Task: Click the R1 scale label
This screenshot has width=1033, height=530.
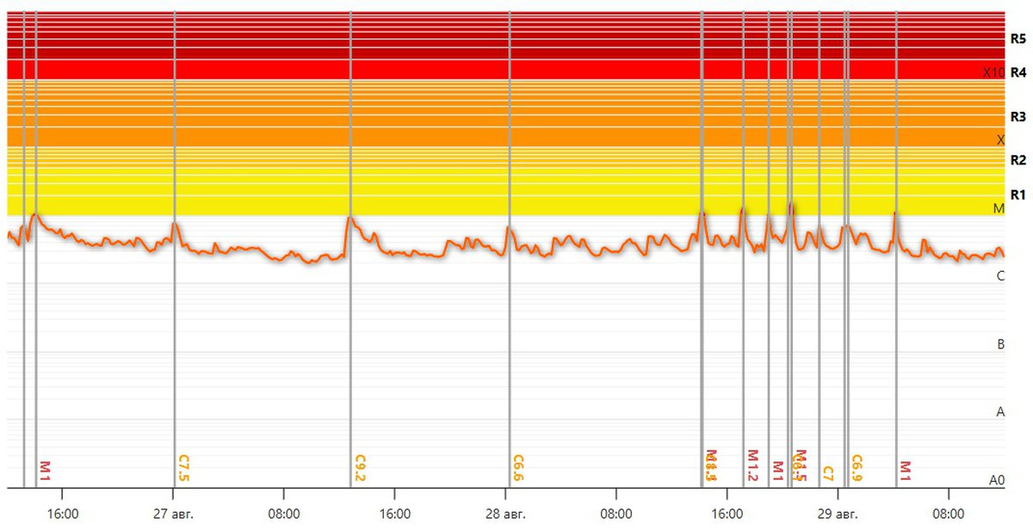Action: (x=1018, y=194)
